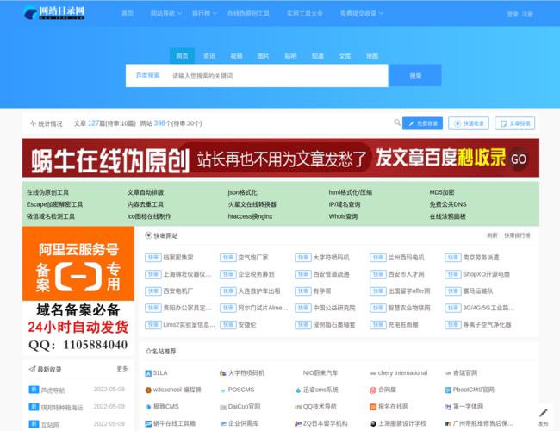Switch to the 文库 search tab
Viewport: 560px width, 431px height.
click(x=345, y=56)
